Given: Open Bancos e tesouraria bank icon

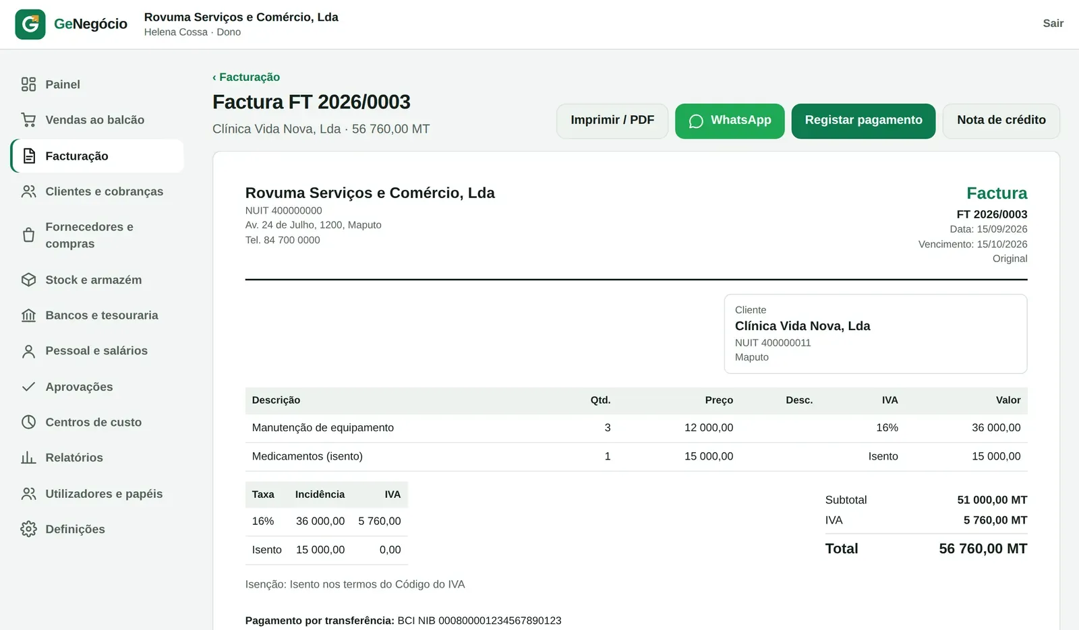Looking at the screenshot, I should [x=28, y=315].
